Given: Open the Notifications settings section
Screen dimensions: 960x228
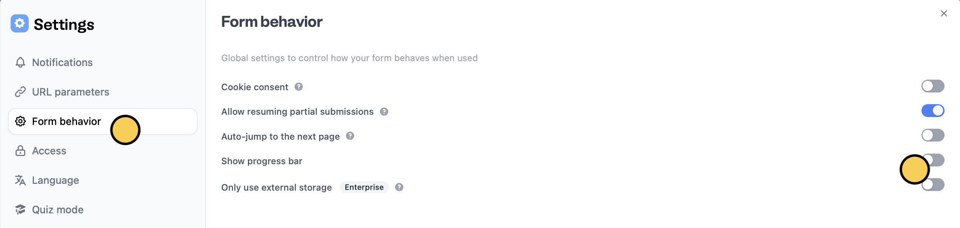Looking at the screenshot, I should point(62,62).
